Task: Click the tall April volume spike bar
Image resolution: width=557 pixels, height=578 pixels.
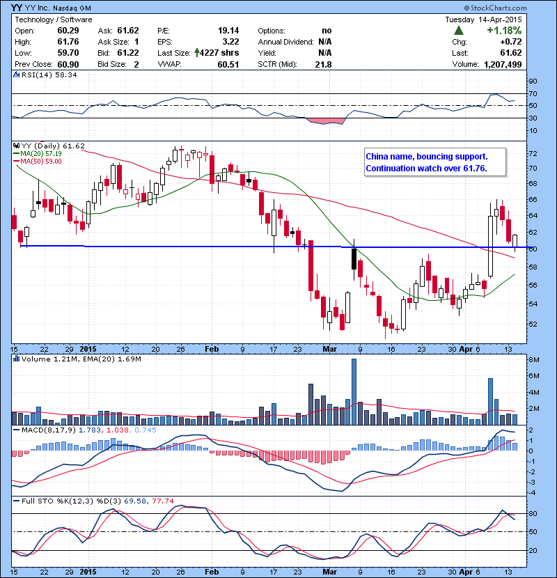Action: click(x=490, y=401)
